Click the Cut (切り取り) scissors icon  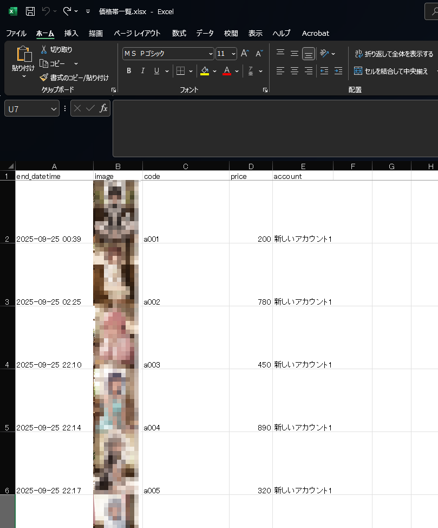[44, 50]
